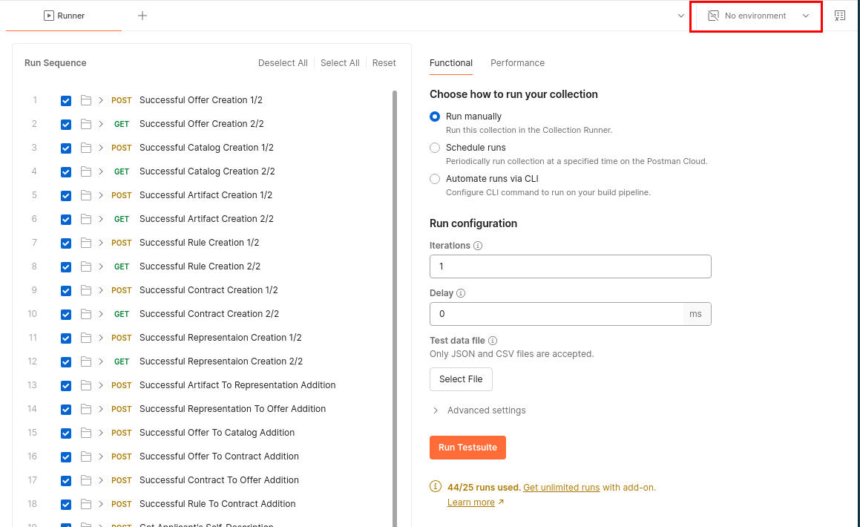
Task: Click folder icon for Successful Rule Creation 1/2
Action: coord(86,243)
